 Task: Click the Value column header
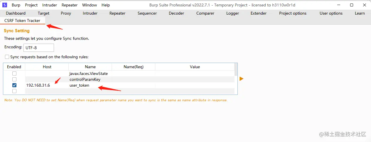(x=195, y=67)
